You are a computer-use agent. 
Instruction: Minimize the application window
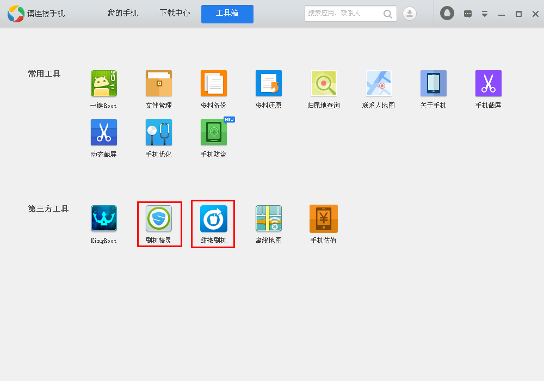[502, 14]
